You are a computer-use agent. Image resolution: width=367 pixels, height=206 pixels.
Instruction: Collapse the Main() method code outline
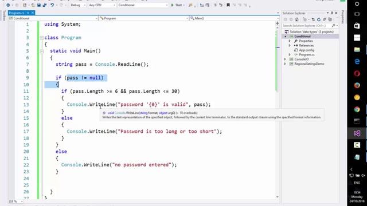click(42, 51)
